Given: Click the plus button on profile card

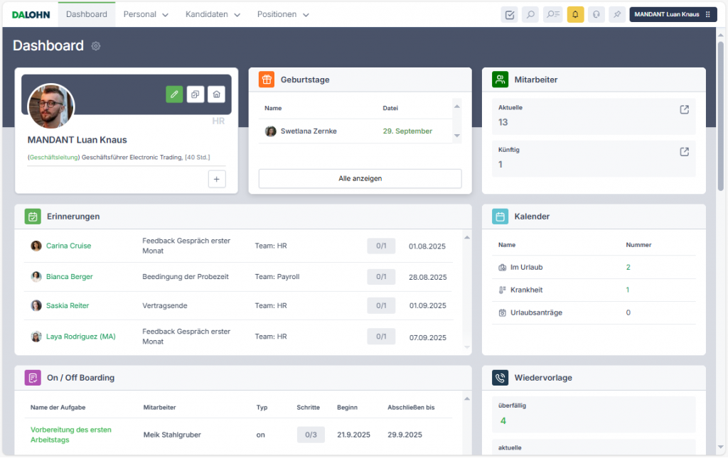Looking at the screenshot, I should (217, 179).
